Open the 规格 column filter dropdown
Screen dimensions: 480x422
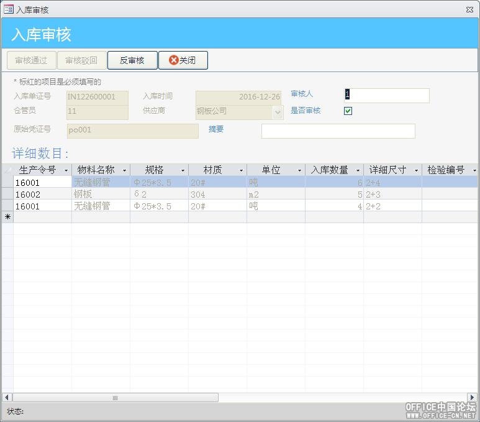coord(183,170)
